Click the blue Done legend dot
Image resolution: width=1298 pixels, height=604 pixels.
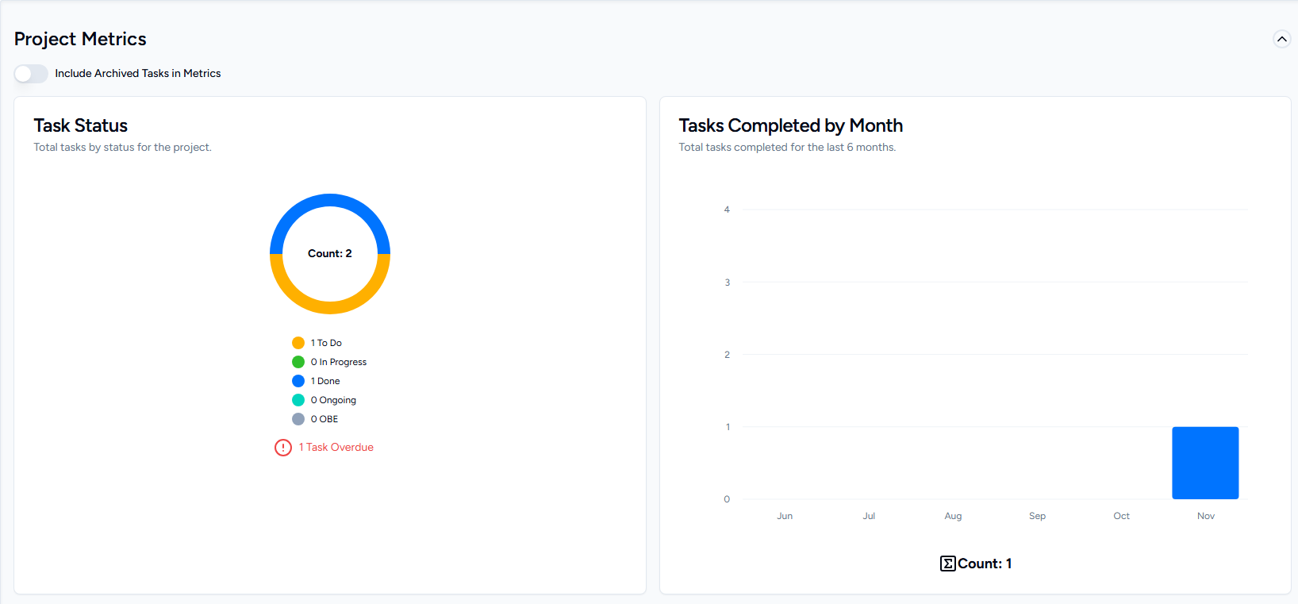[x=298, y=381]
